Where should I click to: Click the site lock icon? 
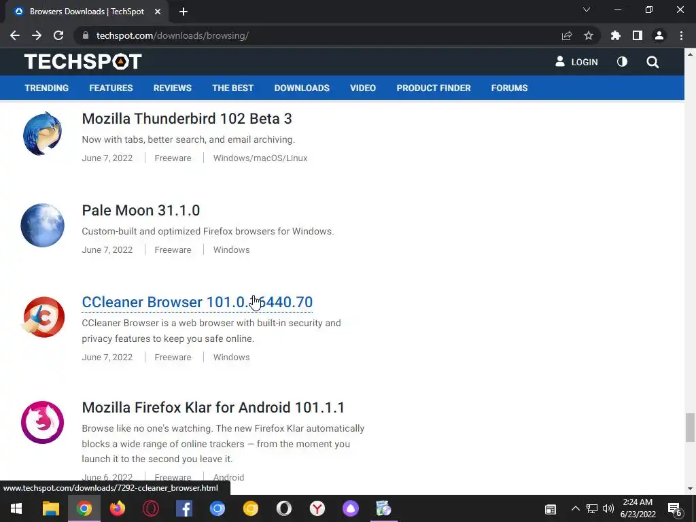click(86, 35)
